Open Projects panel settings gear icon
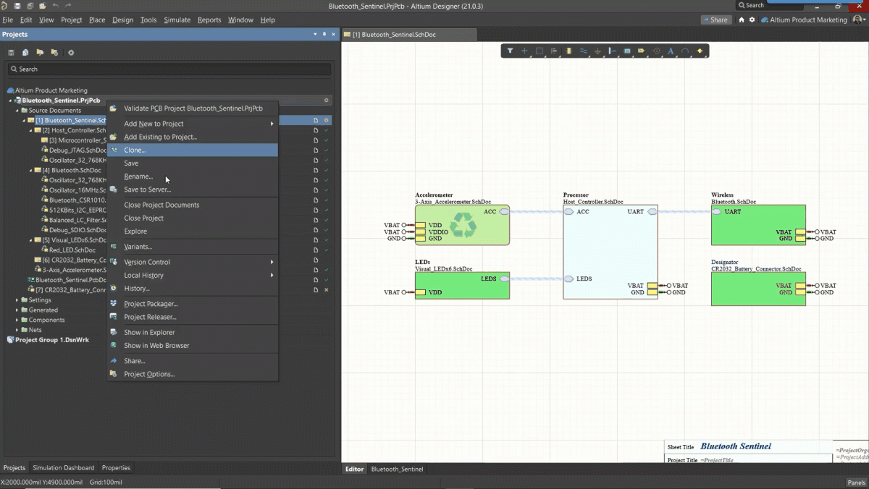 pyautogui.click(x=71, y=53)
